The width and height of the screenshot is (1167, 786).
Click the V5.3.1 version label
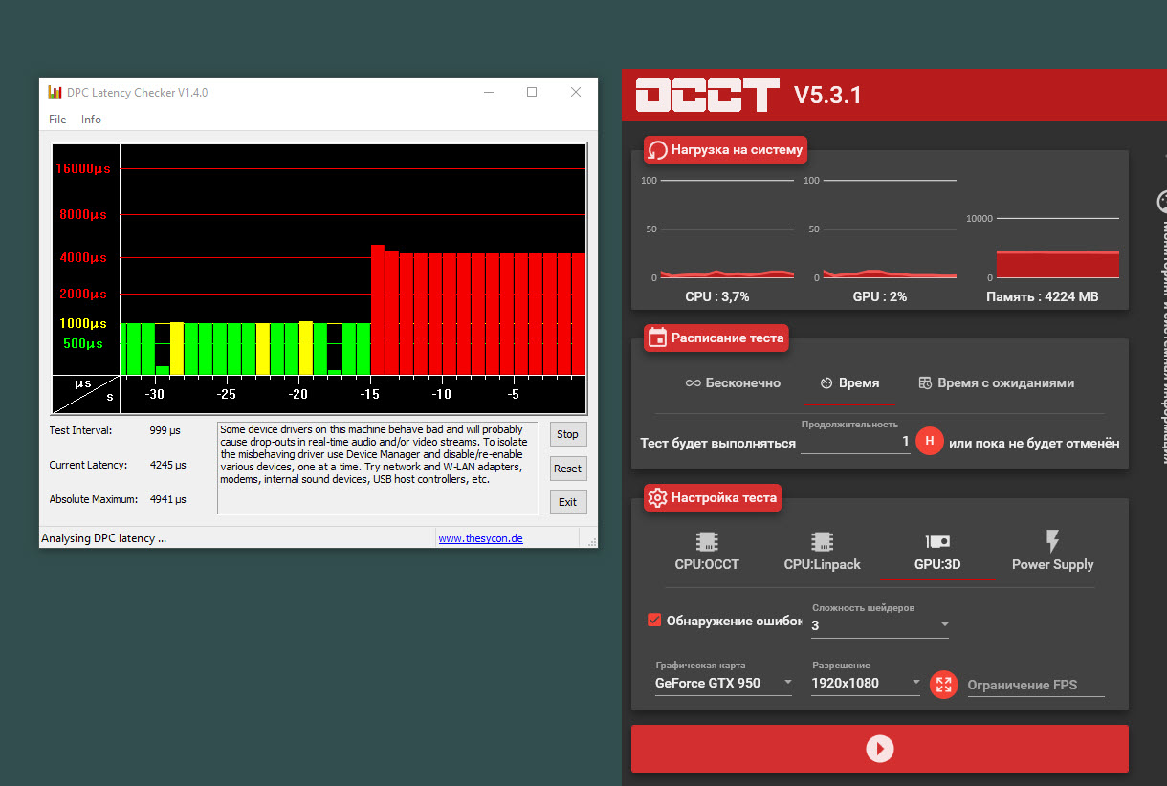(828, 95)
